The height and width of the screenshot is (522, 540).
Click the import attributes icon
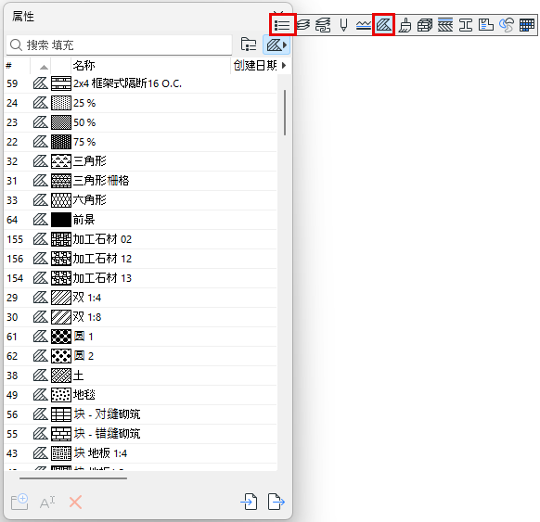click(x=249, y=502)
